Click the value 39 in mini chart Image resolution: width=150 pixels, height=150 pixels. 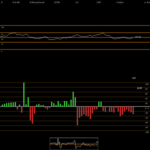click(x=97, y=142)
